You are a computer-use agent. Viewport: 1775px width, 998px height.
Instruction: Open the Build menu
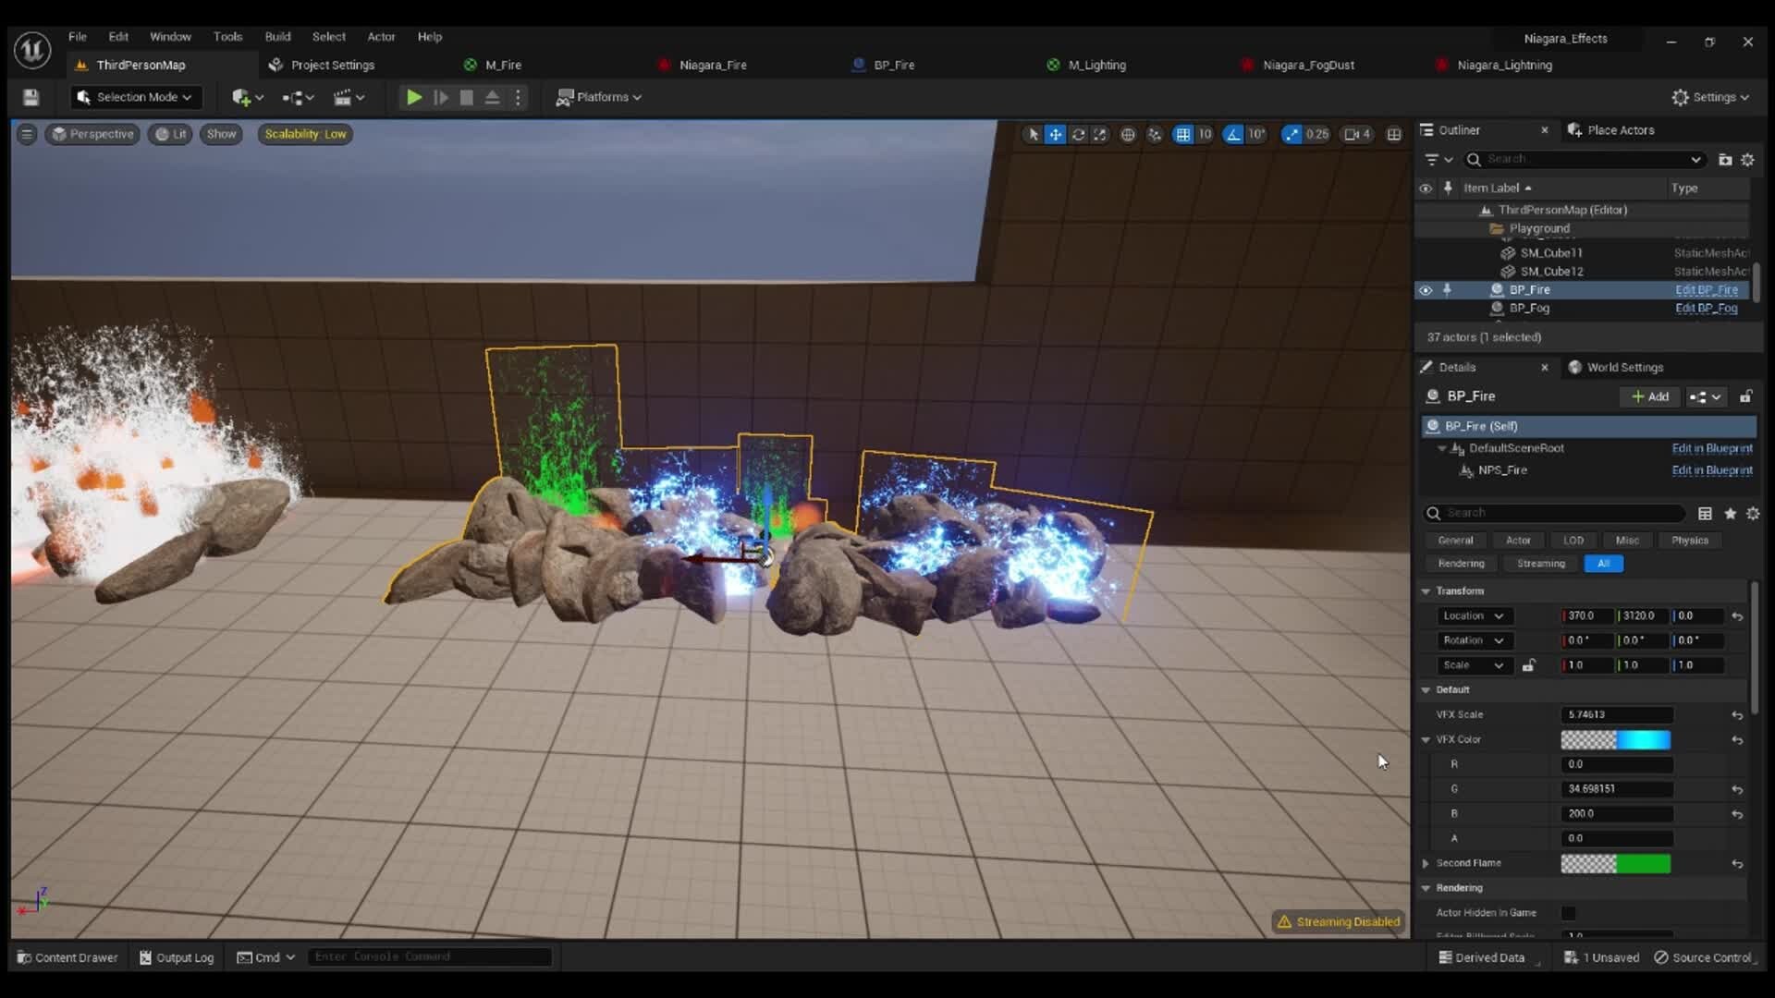(277, 37)
